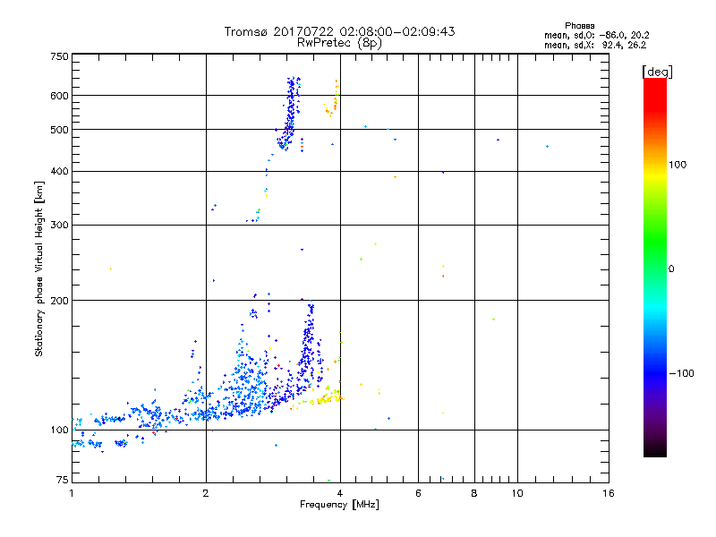Click the '[deg]' colorbar unit label
The image size is (716, 537).
(x=657, y=72)
